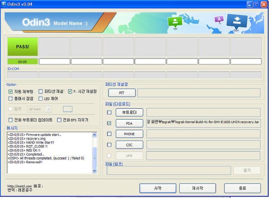The width and height of the screenshot is (269, 198).
Task: Check the 전화 부트로더 업데이트 option
Action: point(10,120)
